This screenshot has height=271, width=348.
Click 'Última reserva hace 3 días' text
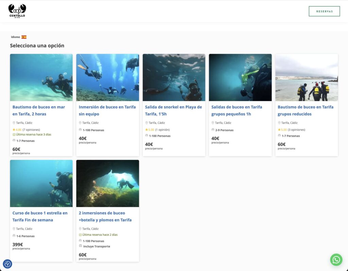[34, 134]
